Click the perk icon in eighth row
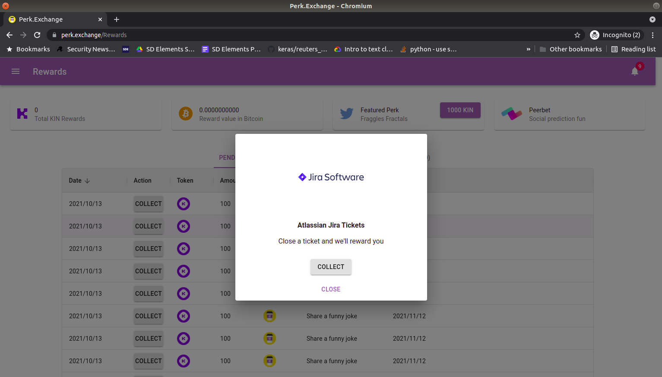The image size is (662, 377). [x=269, y=361]
